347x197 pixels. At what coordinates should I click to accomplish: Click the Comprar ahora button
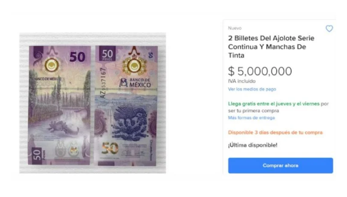[x=280, y=165]
